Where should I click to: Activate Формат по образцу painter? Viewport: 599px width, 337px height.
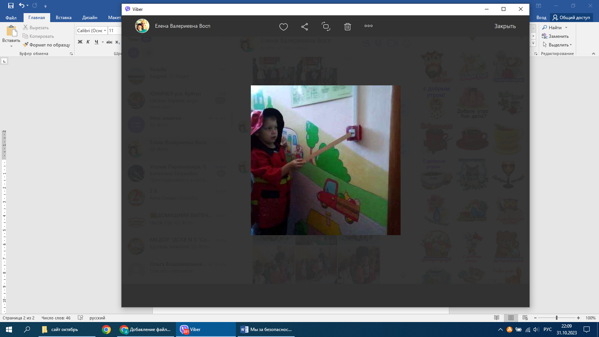pyautogui.click(x=46, y=45)
